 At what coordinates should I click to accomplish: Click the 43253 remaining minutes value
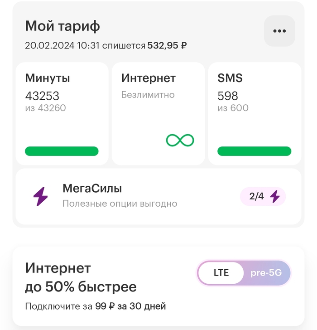coord(42,96)
